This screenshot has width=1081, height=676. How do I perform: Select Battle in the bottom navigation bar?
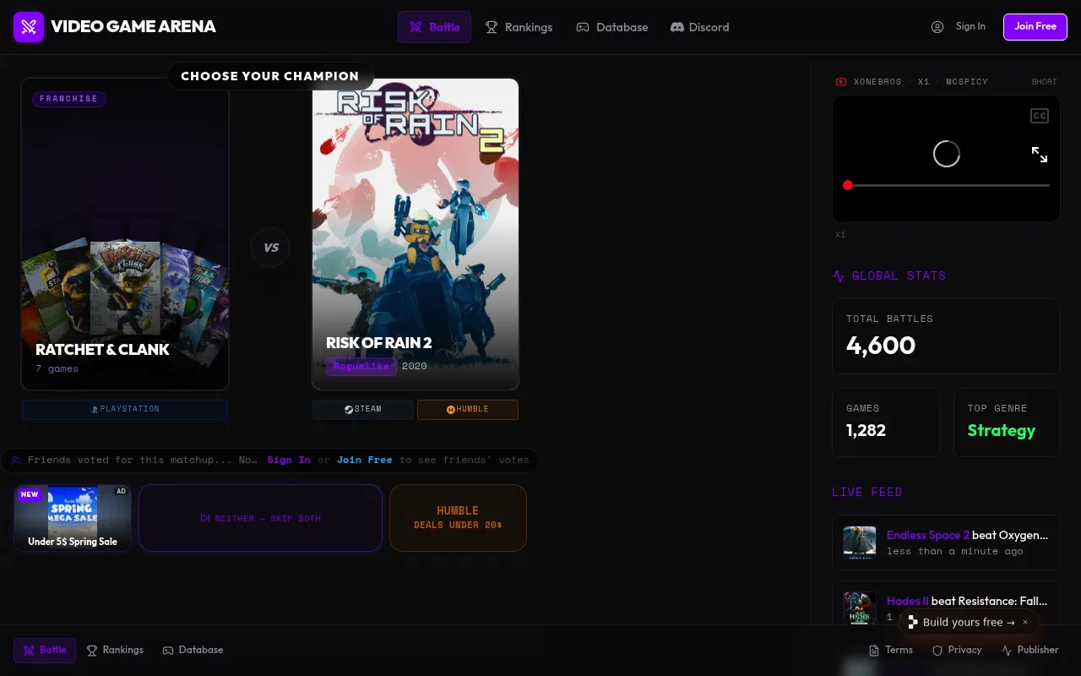[x=45, y=650]
